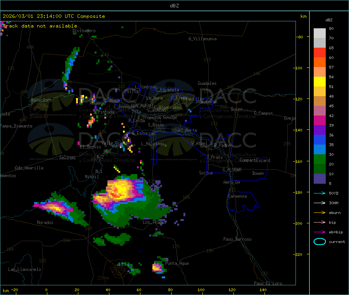Click the 'CompantEscard' map label
The height and width of the screenshot is (295, 349).
[x=255, y=160]
